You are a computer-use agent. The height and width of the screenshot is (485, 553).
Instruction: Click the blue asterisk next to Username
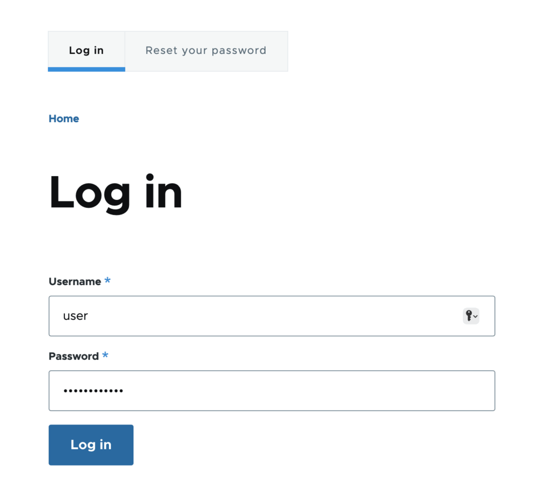pos(107,281)
